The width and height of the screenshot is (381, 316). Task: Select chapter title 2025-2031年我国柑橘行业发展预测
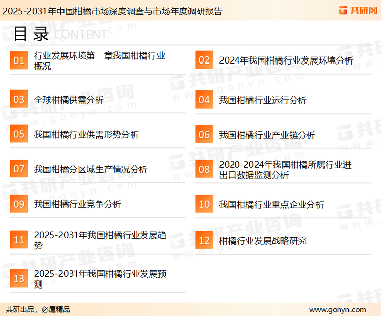(x=100, y=278)
